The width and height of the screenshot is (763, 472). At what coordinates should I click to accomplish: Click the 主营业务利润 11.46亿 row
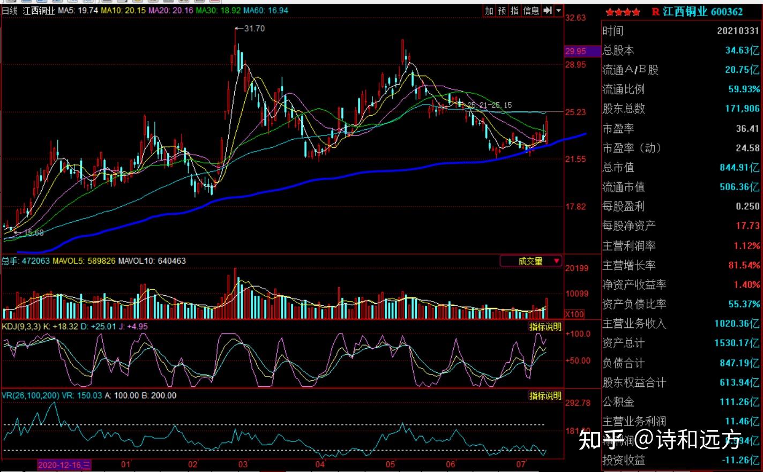(681, 421)
